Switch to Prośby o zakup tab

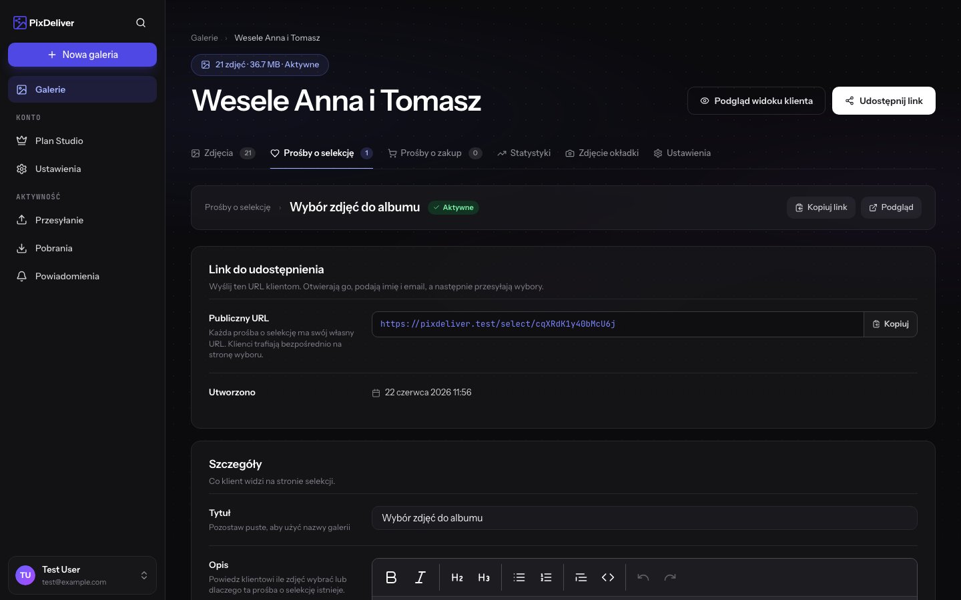[x=435, y=153]
